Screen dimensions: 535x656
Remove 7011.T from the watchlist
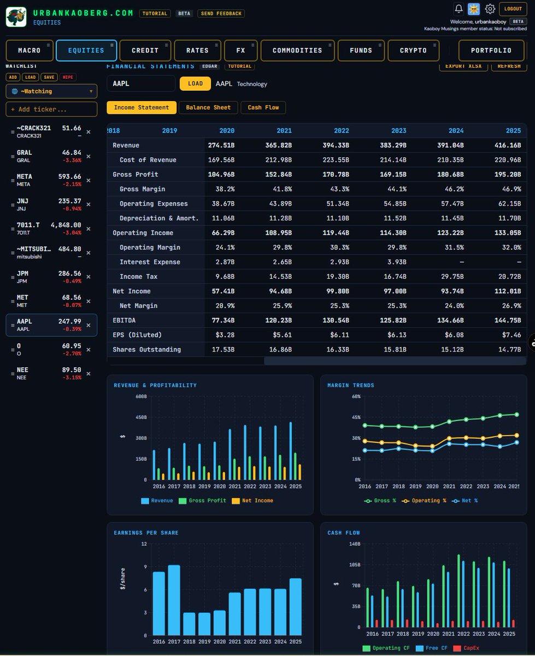tap(89, 229)
